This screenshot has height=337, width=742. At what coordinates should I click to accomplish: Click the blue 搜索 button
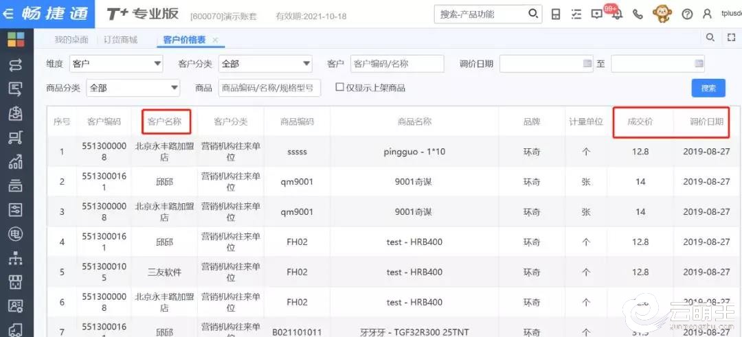tap(708, 88)
